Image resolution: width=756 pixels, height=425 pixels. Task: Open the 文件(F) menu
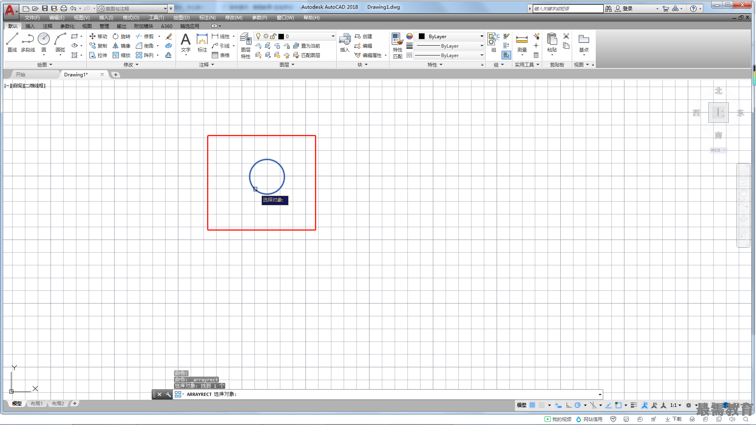point(32,18)
